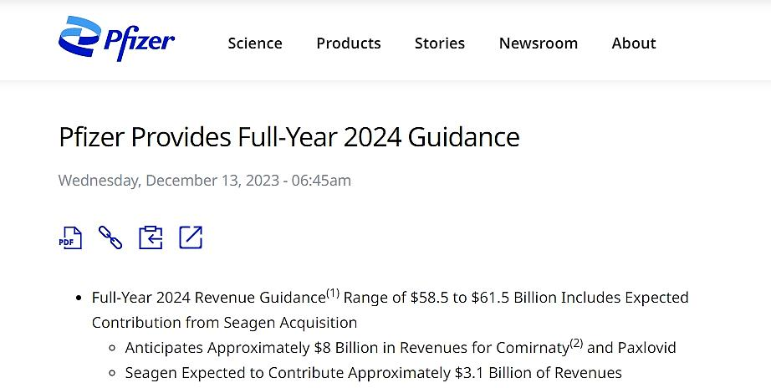Click footnote (1) after Revenue Guidance

pyautogui.click(x=333, y=293)
